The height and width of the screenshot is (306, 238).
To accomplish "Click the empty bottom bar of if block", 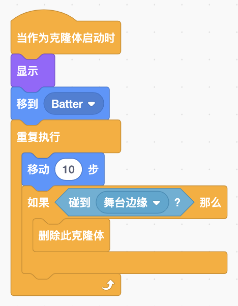I will (x=125, y=263).
